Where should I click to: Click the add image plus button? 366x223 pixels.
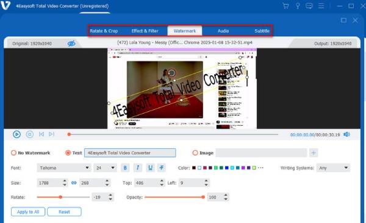point(314,153)
